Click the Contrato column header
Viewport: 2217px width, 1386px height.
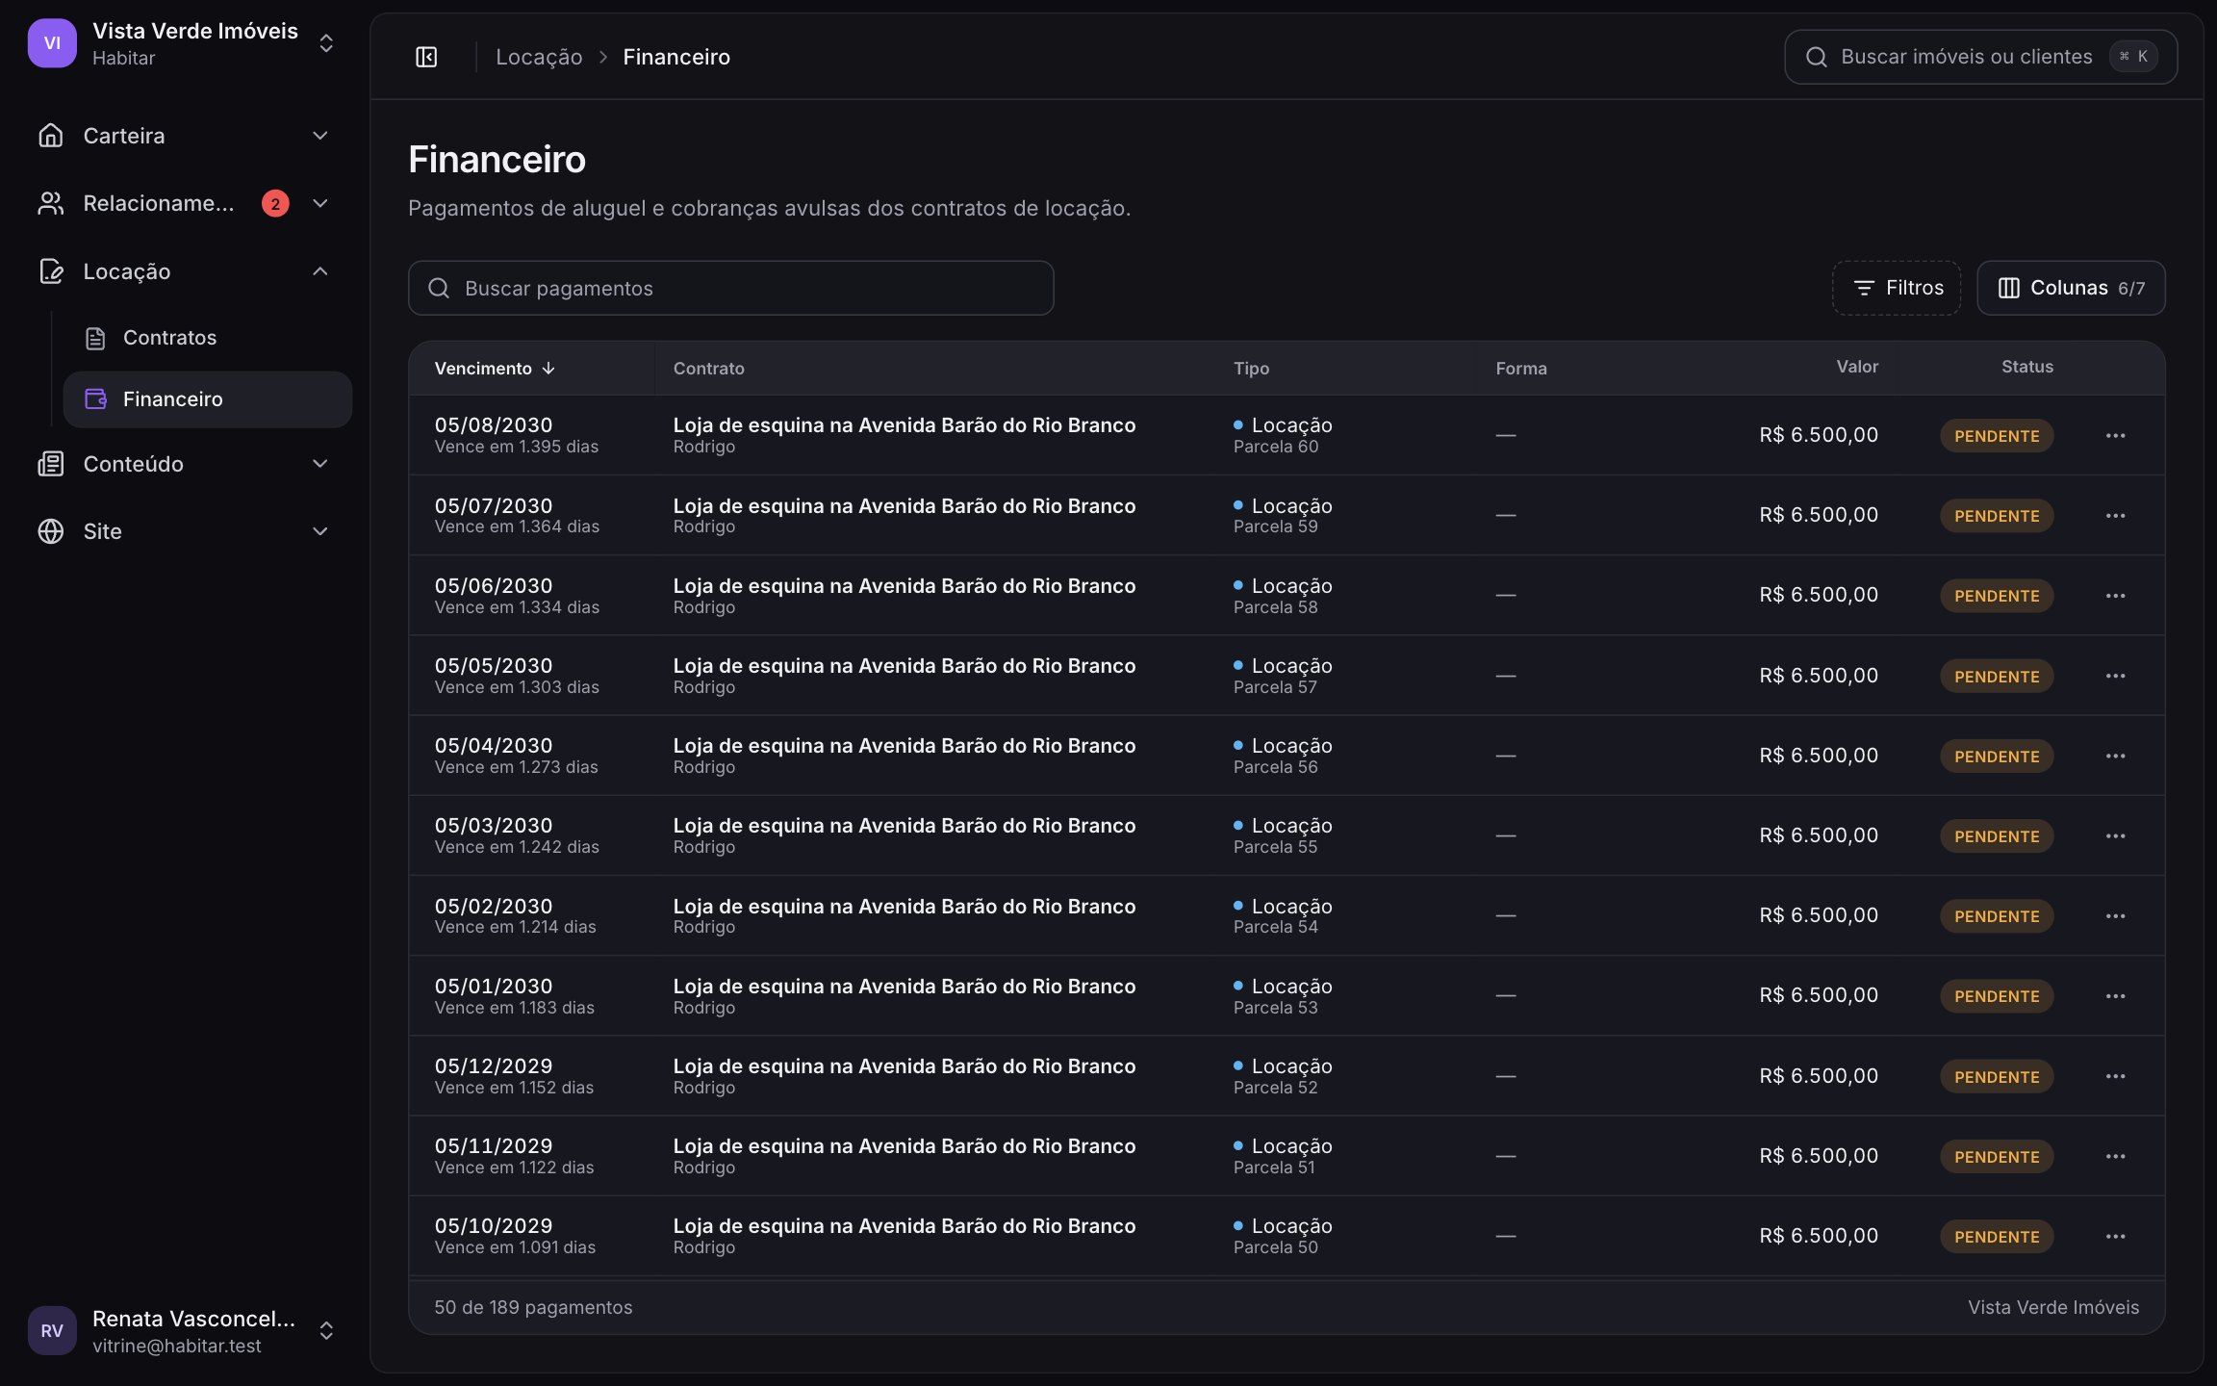[x=708, y=369]
